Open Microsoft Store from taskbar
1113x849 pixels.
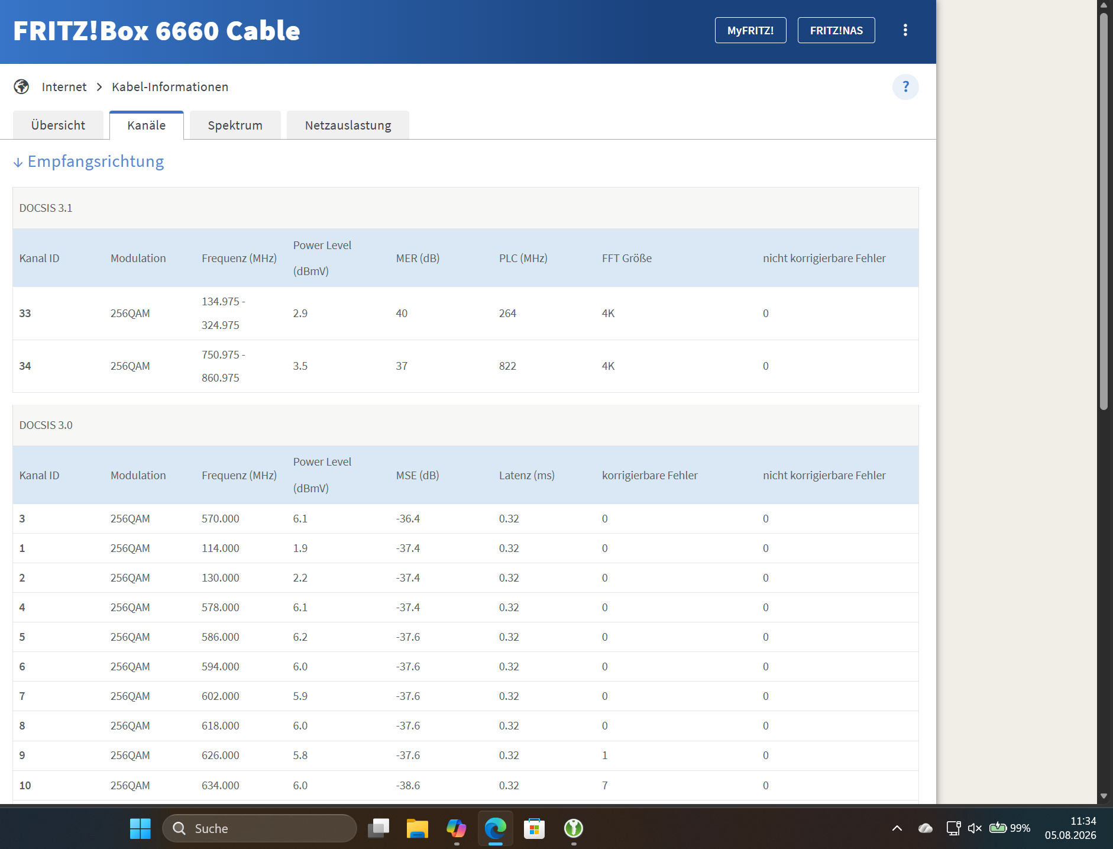[x=535, y=828]
